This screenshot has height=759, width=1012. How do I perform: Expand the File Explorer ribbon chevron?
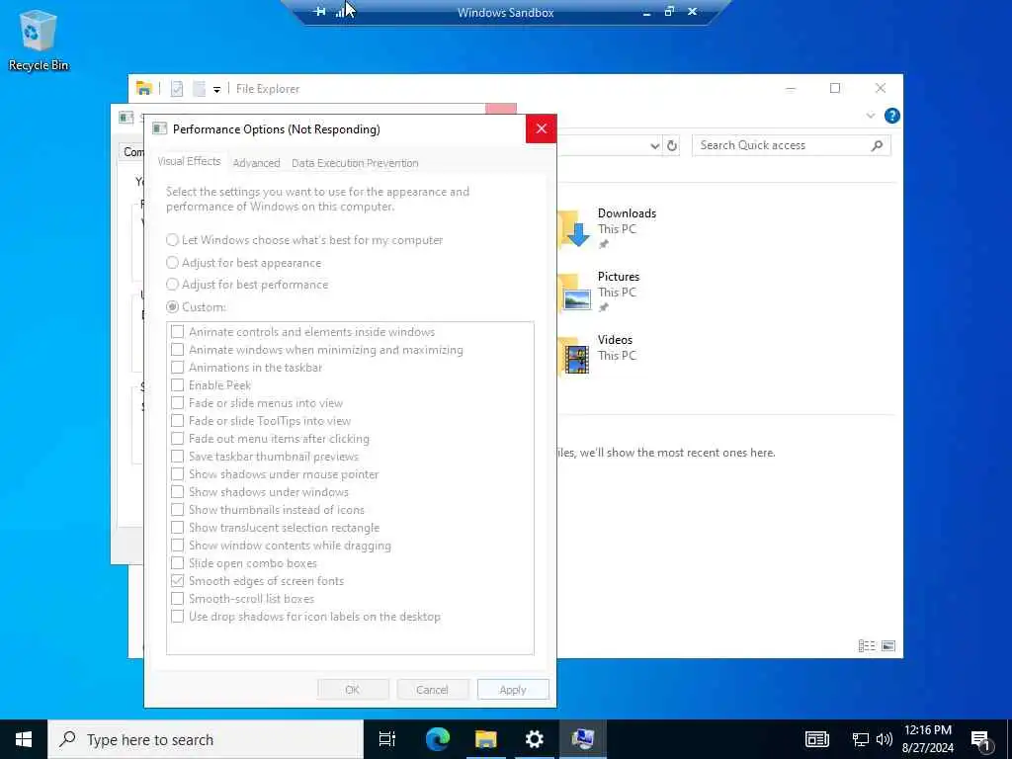(870, 116)
